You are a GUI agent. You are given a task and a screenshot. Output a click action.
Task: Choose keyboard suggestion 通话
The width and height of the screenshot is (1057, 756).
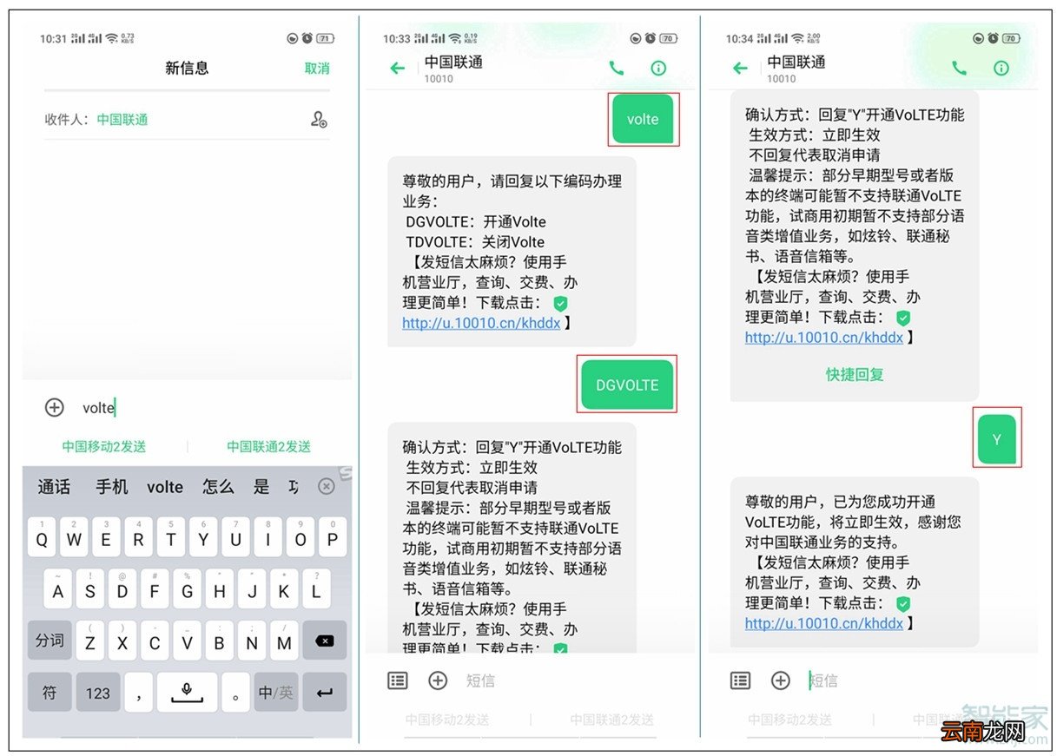click(x=54, y=486)
